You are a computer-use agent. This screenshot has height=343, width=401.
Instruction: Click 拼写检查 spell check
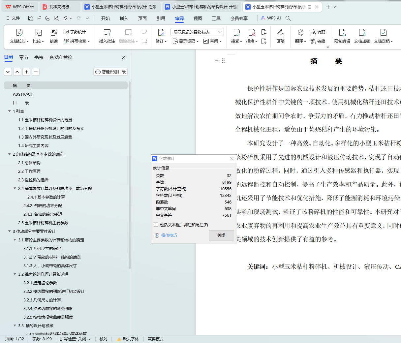coord(77,41)
